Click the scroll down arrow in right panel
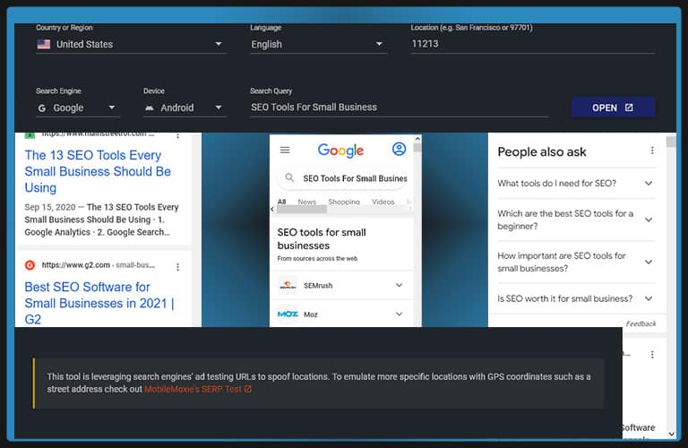This screenshot has height=448, width=688. pyautogui.click(x=671, y=434)
